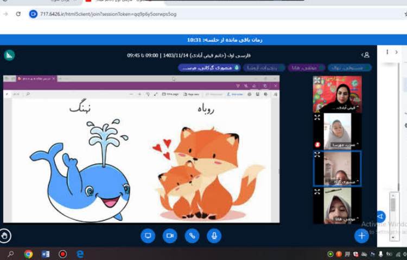407x260 pixels.
Task: Reload the browser page
Action: pos(18,14)
